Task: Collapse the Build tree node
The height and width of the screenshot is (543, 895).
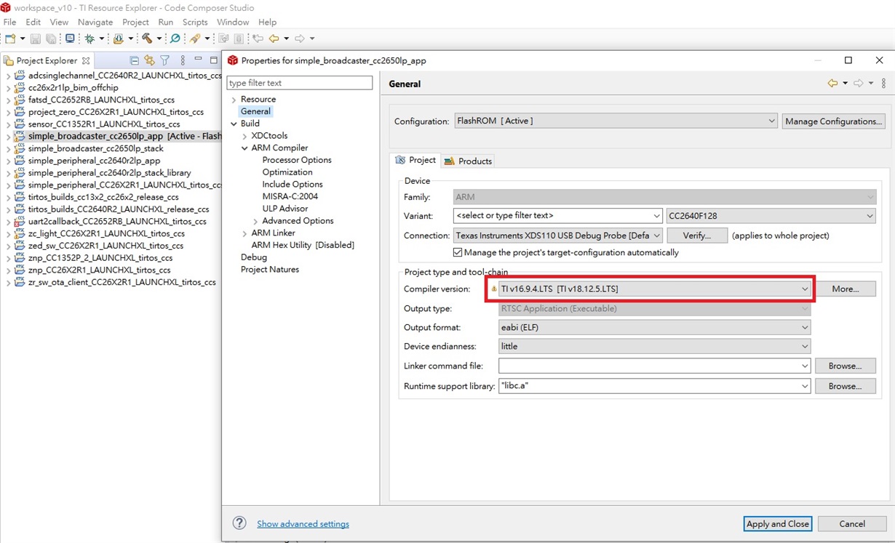Action: (234, 124)
